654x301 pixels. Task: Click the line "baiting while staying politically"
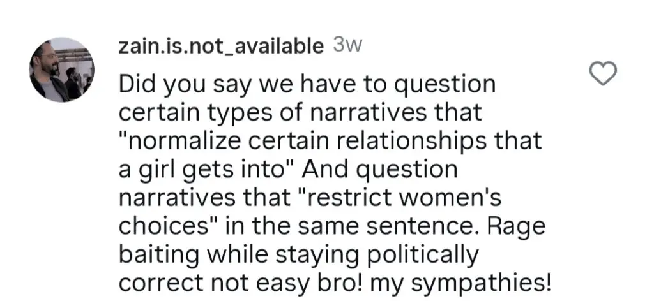coord(299,255)
